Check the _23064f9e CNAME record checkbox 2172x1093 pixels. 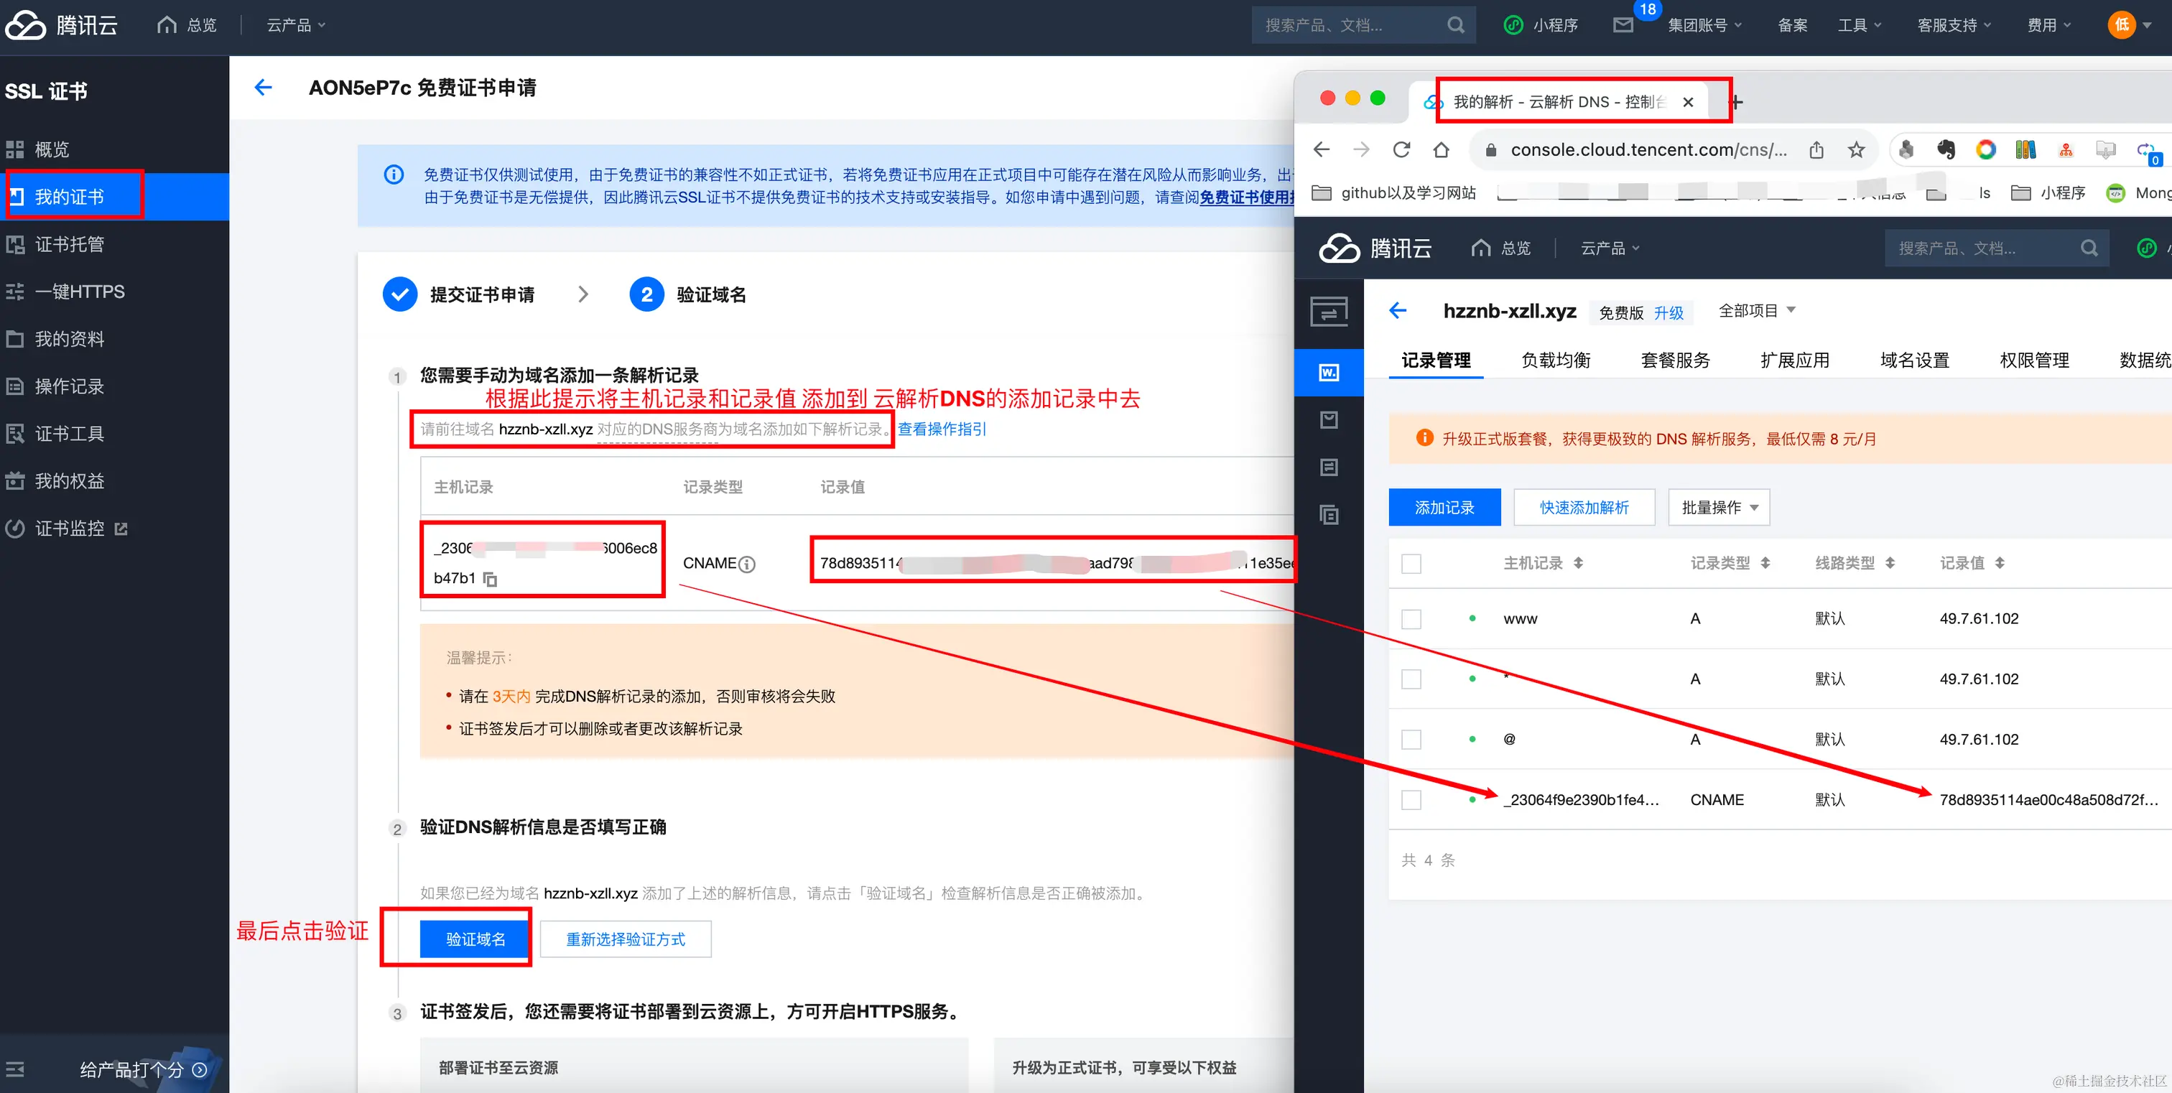pos(1411,800)
